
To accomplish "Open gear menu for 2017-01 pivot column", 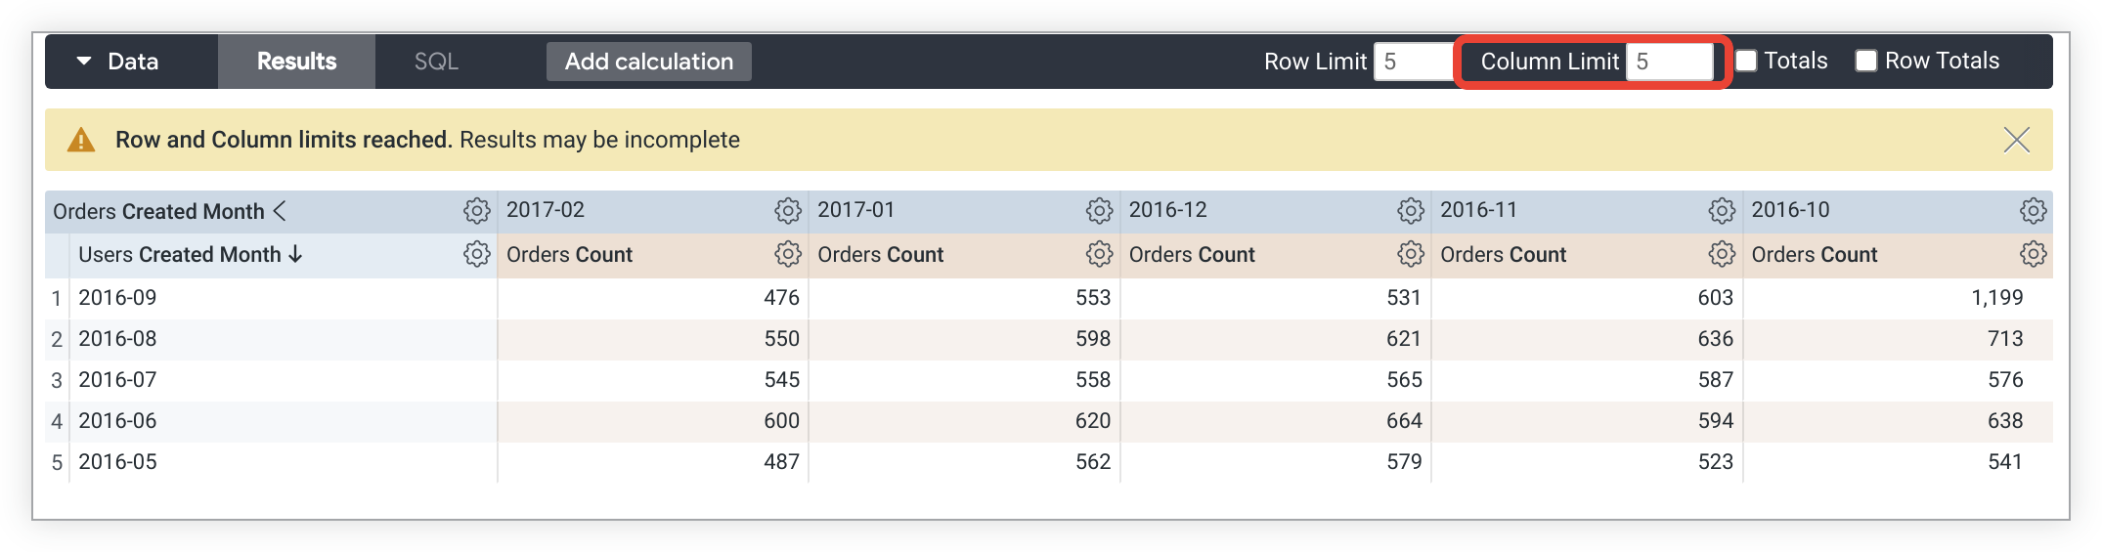I will click(1099, 211).
